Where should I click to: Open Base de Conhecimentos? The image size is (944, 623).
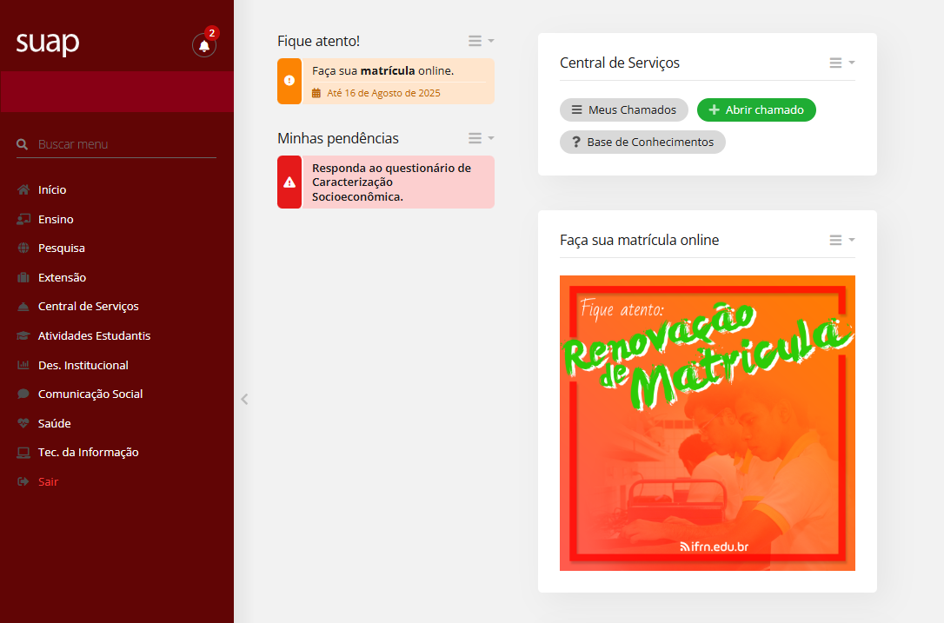[642, 142]
